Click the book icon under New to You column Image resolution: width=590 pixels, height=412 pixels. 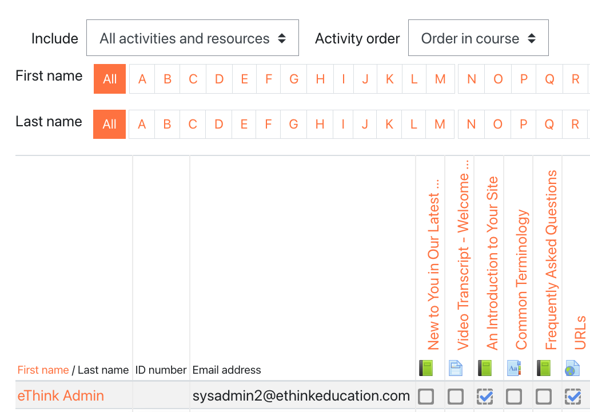coord(426,368)
